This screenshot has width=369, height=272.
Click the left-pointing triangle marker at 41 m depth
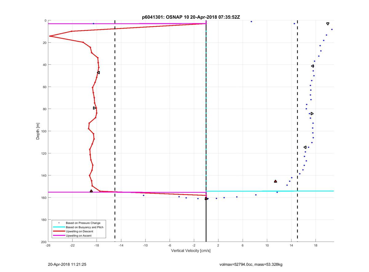coord(312,66)
